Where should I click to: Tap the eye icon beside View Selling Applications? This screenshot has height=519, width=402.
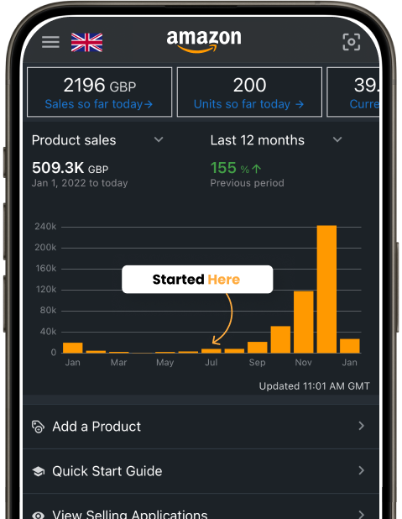pyautogui.click(x=39, y=515)
